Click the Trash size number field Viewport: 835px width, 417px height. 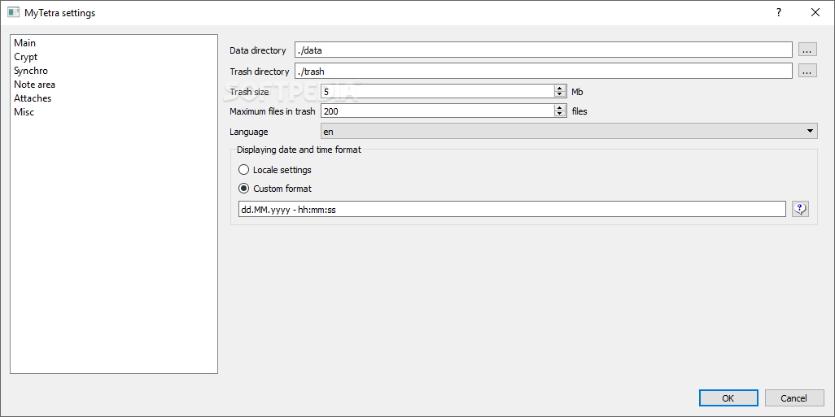tap(437, 92)
